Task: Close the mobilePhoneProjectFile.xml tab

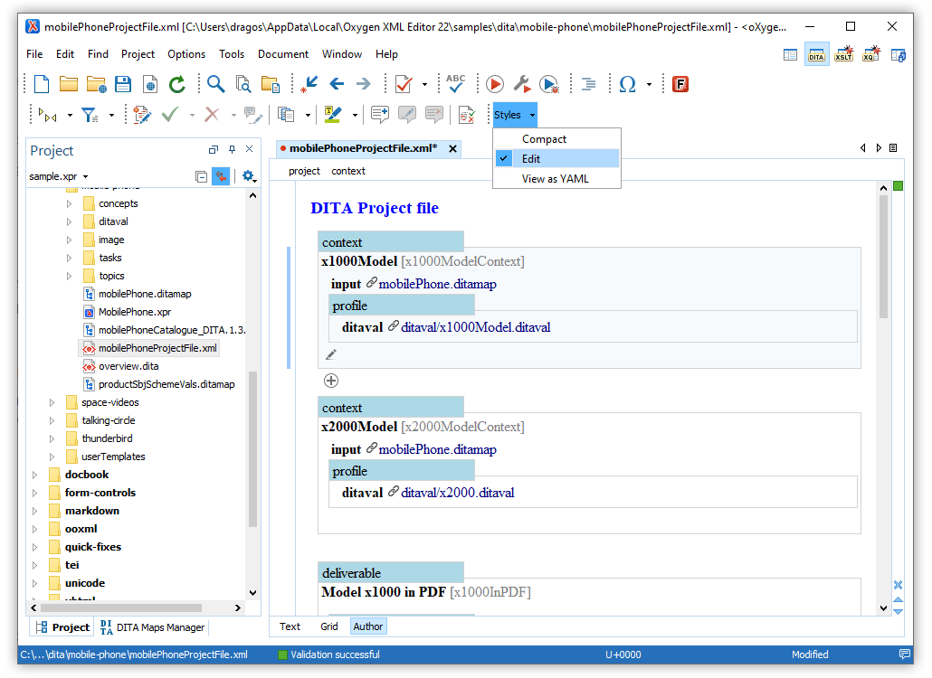Action: (x=453, y=148)
